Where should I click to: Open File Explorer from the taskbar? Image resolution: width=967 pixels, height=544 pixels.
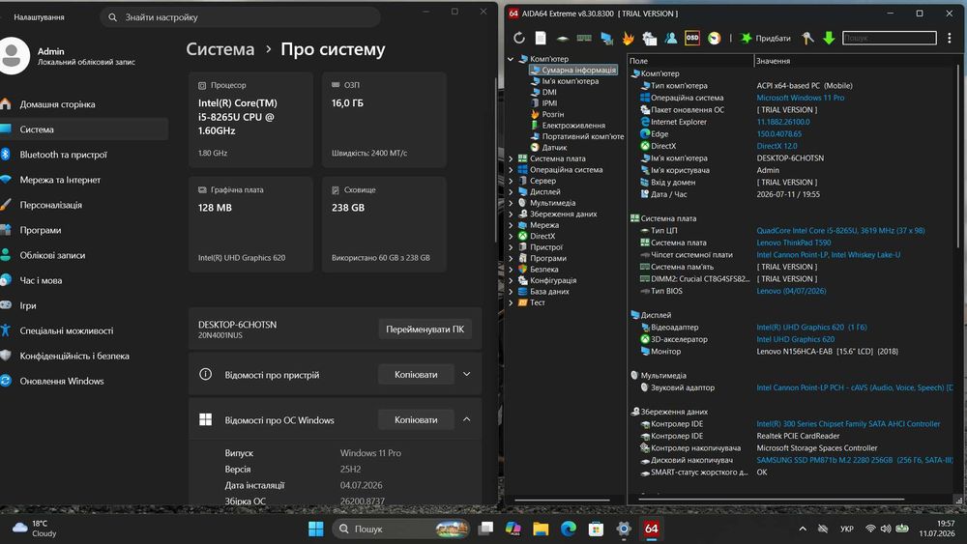coord(541,529)
